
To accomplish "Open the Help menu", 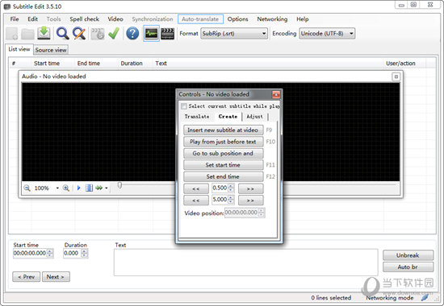I will pos(303,19).
